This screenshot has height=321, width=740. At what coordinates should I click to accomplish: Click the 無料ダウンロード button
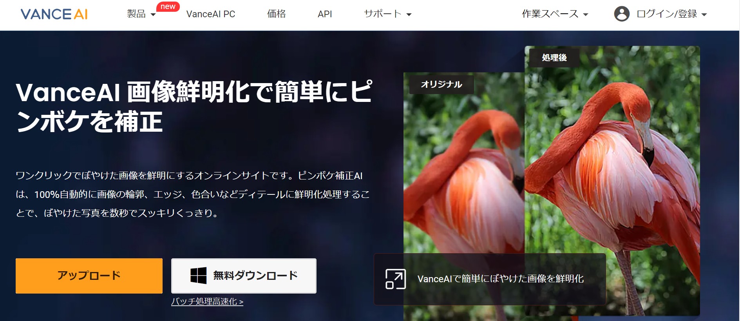[244, 276]
